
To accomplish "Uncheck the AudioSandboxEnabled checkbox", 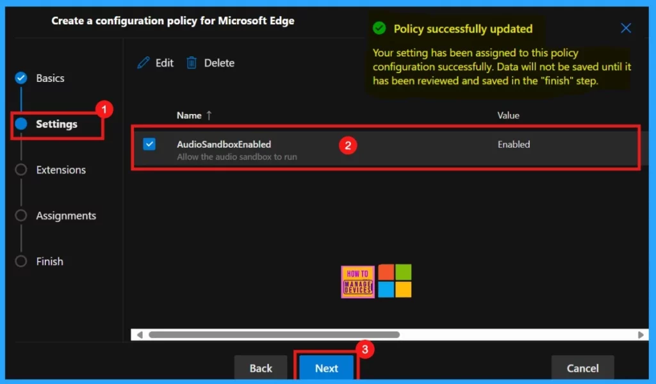I will (149, 144).
